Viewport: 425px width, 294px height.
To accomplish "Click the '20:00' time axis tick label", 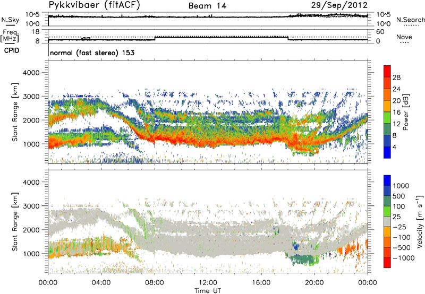I will click(314, 283).
